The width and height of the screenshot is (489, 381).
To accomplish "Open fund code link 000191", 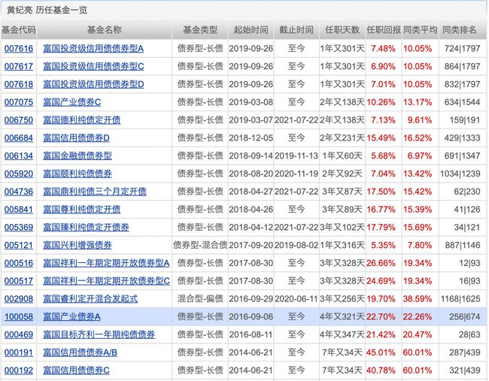I will click(19, 352).
